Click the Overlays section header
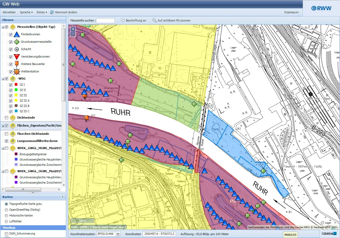The width and height of the screenshot is (340, 238). pyautogui.click(x=33, y=228)
